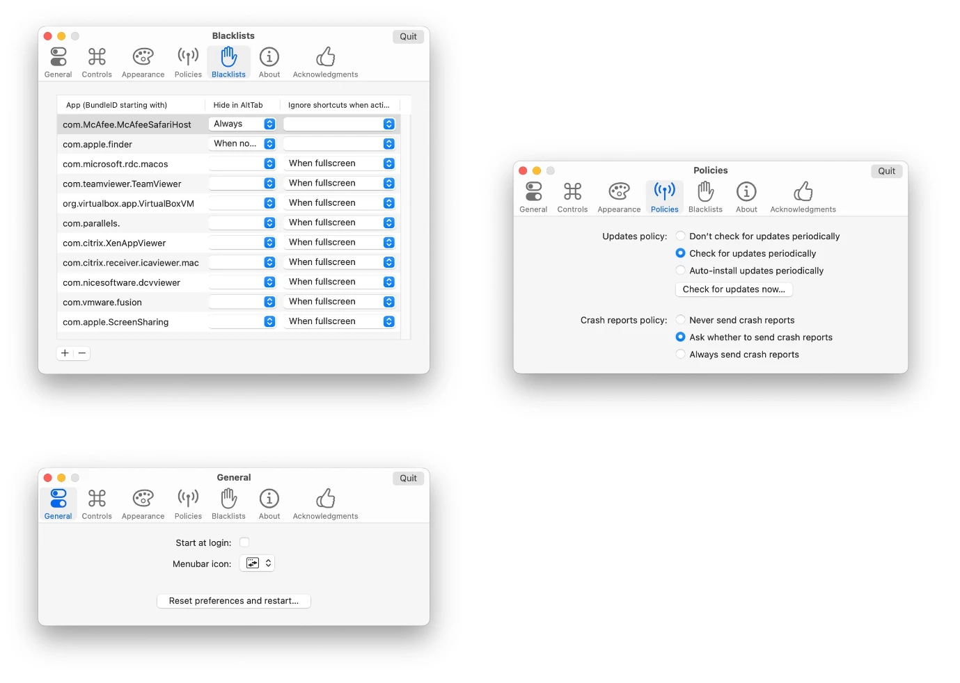Viewport: 960px width, 683px height.
Task: Select General toggle icon in General window
Action: pos(58,498)
